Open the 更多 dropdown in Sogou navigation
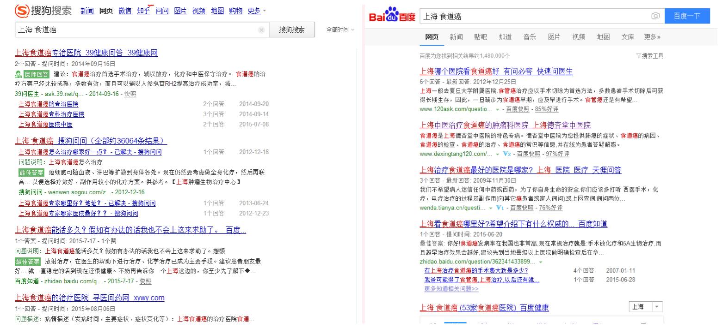The image size is (722, 328). point(254,10)
